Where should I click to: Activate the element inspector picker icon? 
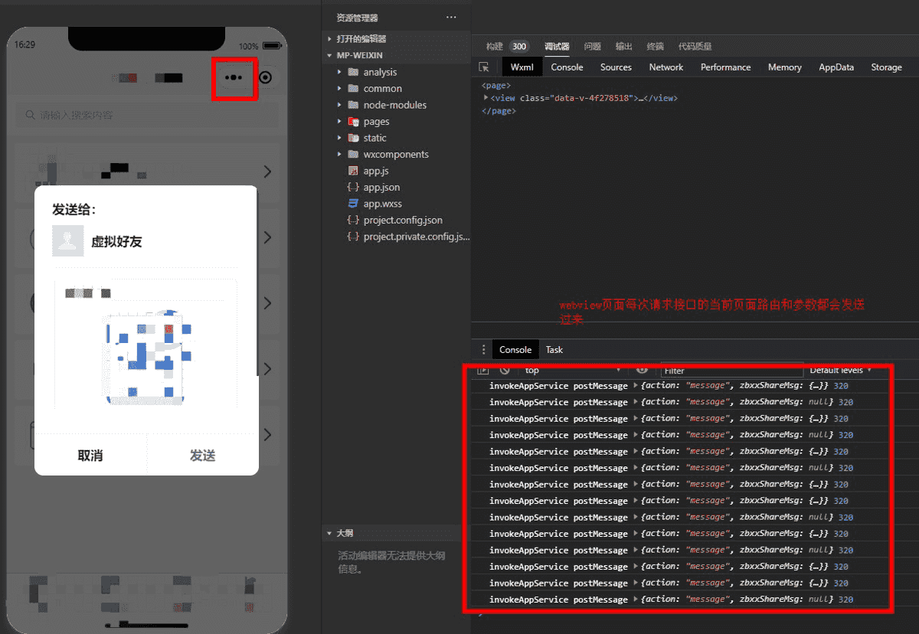(484, 67)
